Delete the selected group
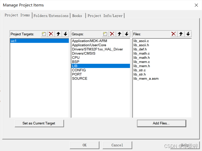The width and height of the screenshot is (202, 151). pos(112,34)
